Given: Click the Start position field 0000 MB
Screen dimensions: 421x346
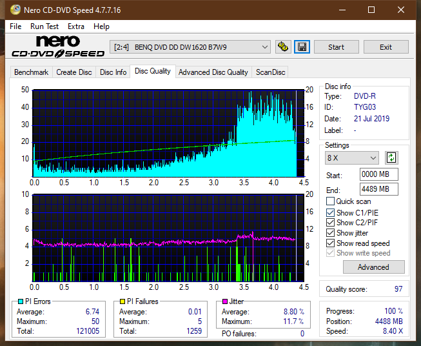Looking at the screenshot, I should tap(379, 174).
